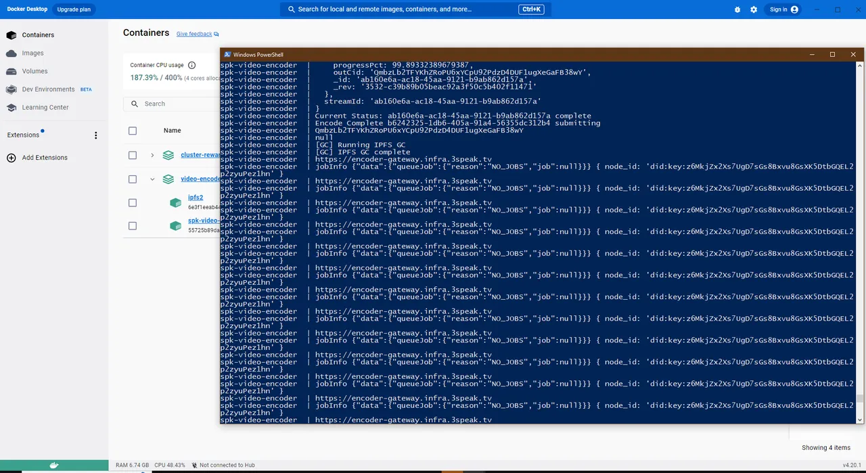Focus the global Docker search field
Screen dimensions: 866x473
click(415, 9)
